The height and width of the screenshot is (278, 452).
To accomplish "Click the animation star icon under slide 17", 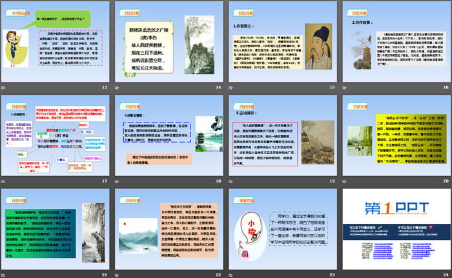I will click(x=3, y=181).
